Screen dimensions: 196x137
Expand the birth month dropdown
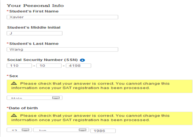coord(61,130)
